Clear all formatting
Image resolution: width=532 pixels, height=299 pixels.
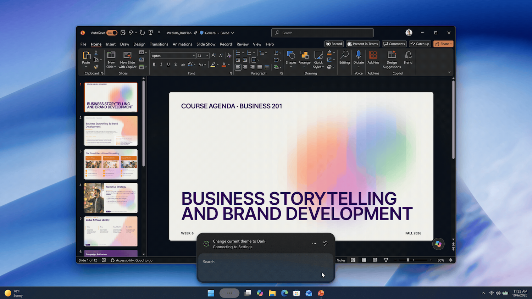point(229,55)
